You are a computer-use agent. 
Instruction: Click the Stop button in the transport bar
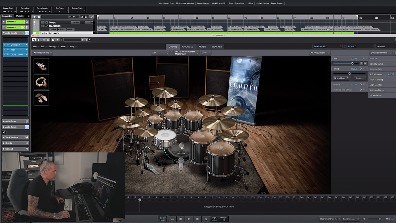(181, 219)
